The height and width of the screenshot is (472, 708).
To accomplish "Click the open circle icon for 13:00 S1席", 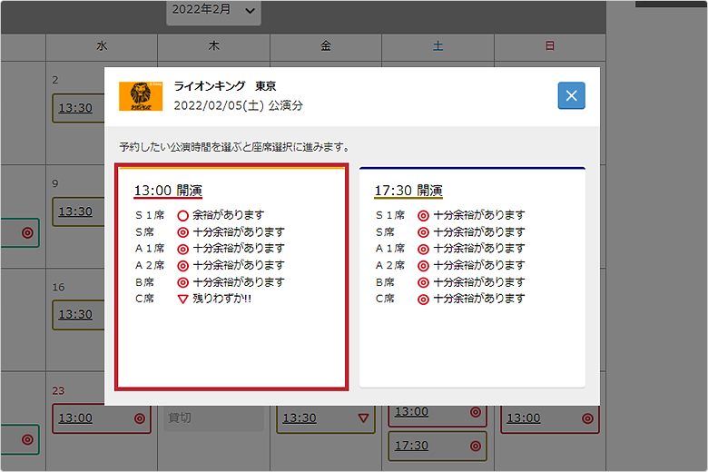I will coord(182,215).
